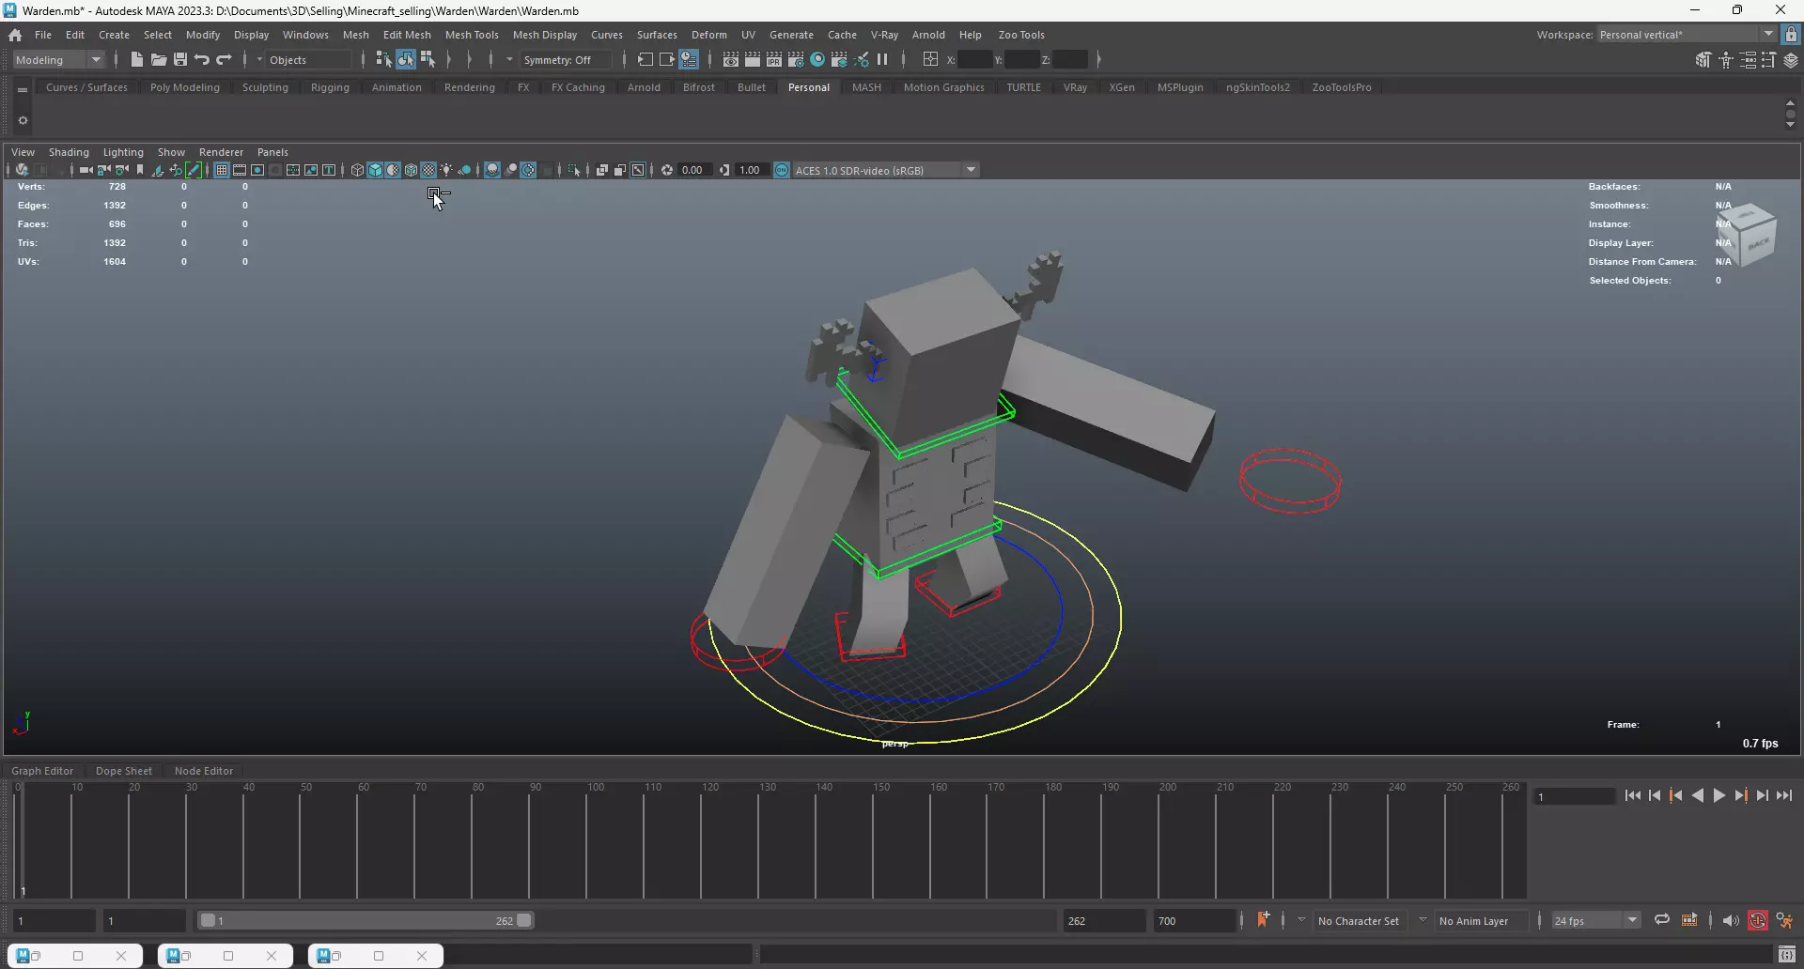Expand the No Anim Layer arrow

pos(1423,920)
